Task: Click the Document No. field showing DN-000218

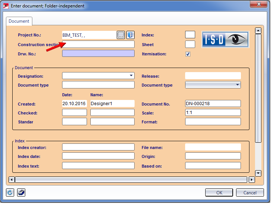Action: click(213, 104)
